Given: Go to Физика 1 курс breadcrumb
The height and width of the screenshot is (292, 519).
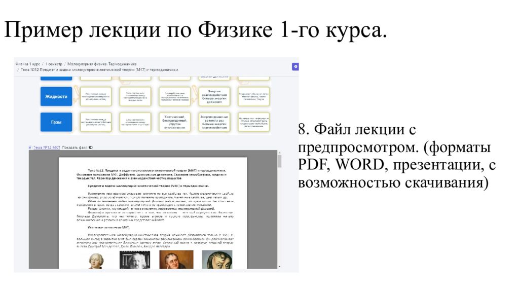Looking at the screenshot, I should click(27, 64).
